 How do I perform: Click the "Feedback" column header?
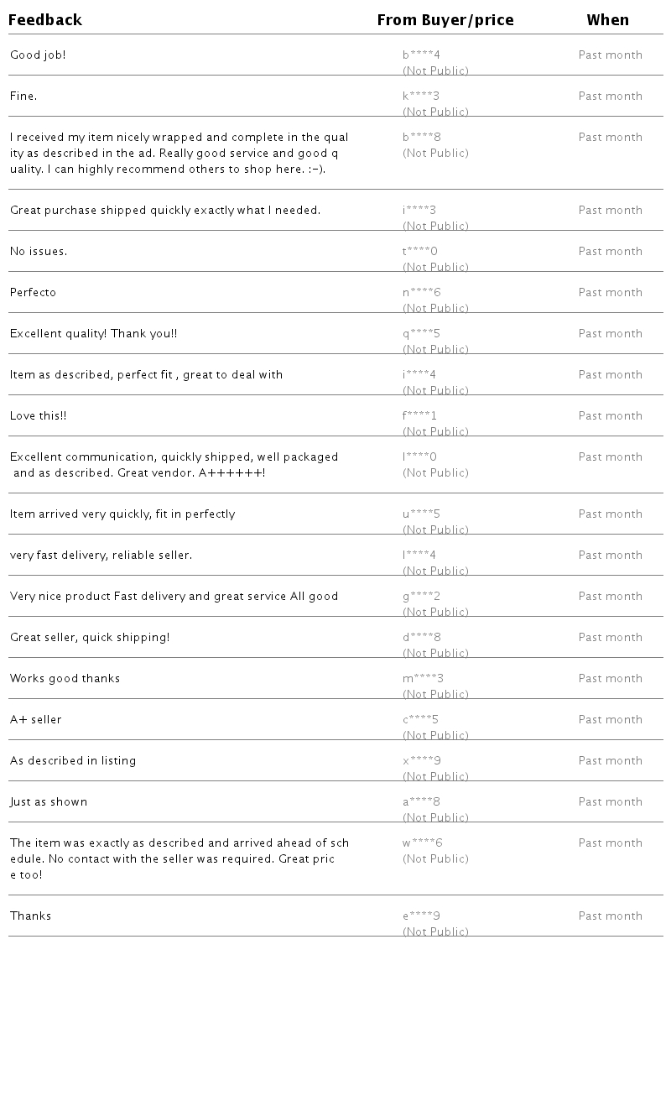(45, 20)
